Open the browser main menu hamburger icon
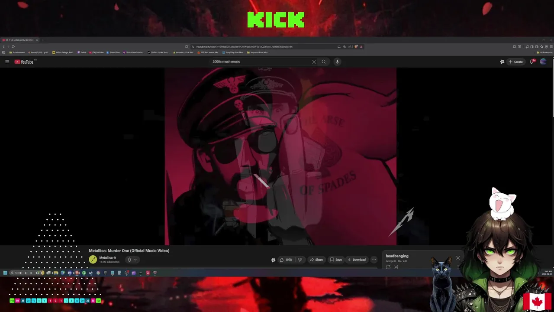This screenshot has height=312, width=554. pyautogui.click(x=550, y=46)
